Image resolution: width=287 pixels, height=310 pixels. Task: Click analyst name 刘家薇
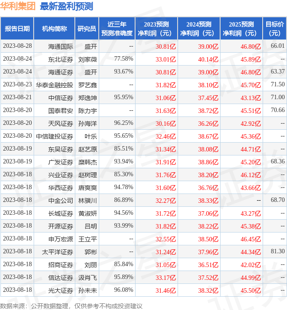point(88,59)
